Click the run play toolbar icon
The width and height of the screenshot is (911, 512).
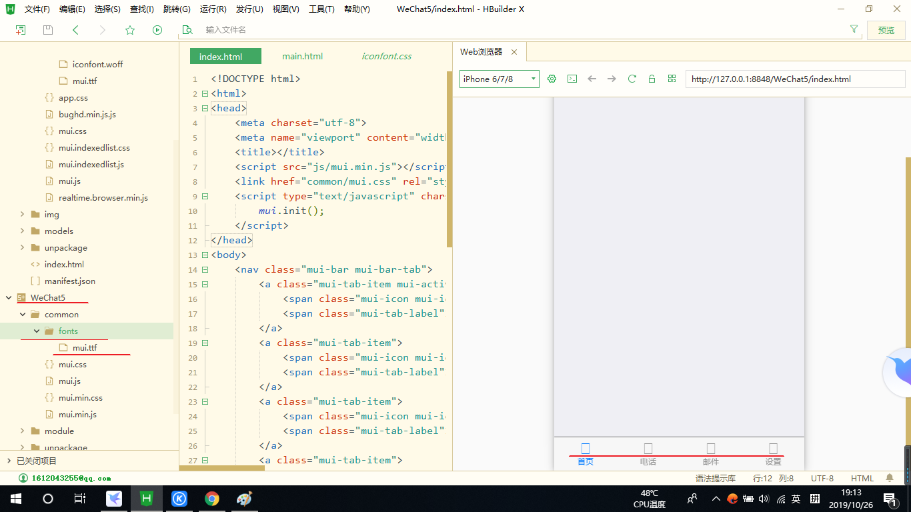point(157,30)
